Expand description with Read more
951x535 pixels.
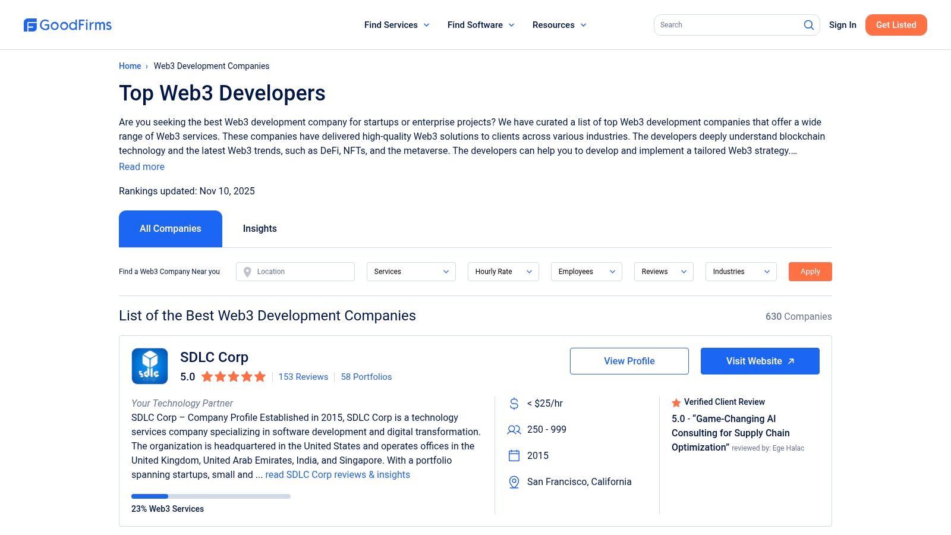[141, 167]
